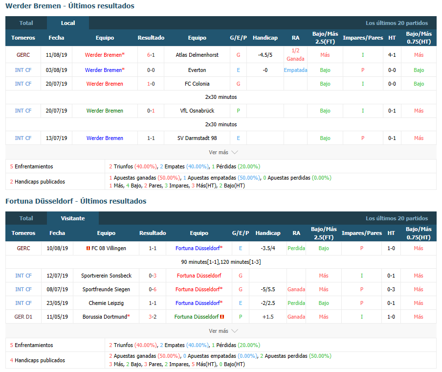
Task: Click HT score 4-1
Action: pos(392,55)
